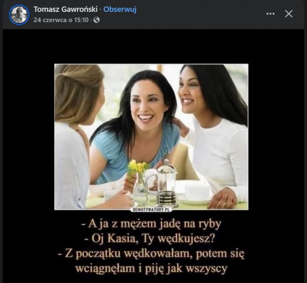Click the Demotywatory.pl watermark label
Image resolution: width=307 pixels, height=283 pixels.
tap(151, 210)
